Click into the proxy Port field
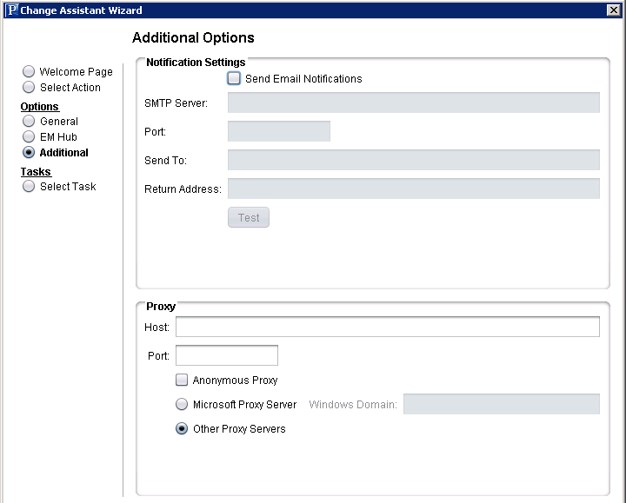The width and height of the screenshot is (626, 503). (226, 355)
